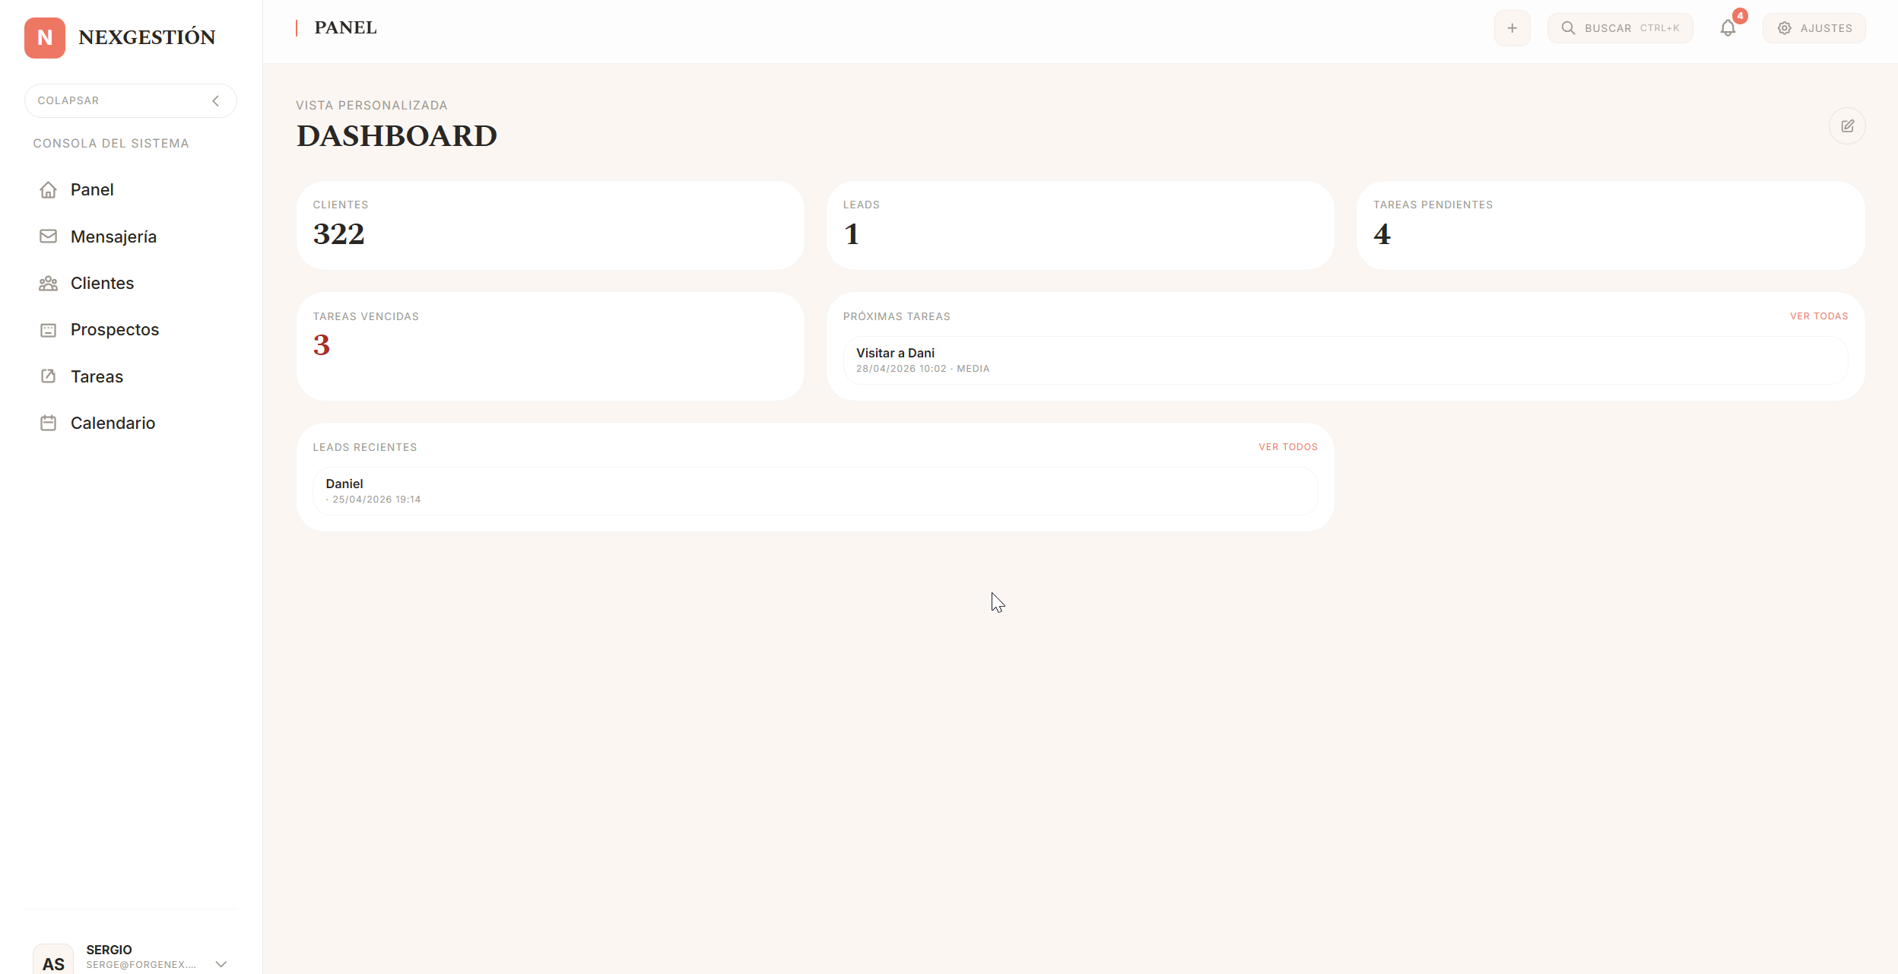
Task: Click the notification bell with badge 4
Action: (x=1728, y=28)
